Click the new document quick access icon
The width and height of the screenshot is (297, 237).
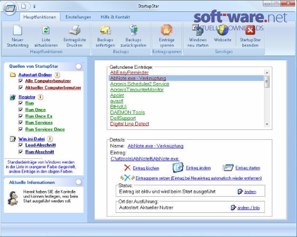(x=24, y=6)
